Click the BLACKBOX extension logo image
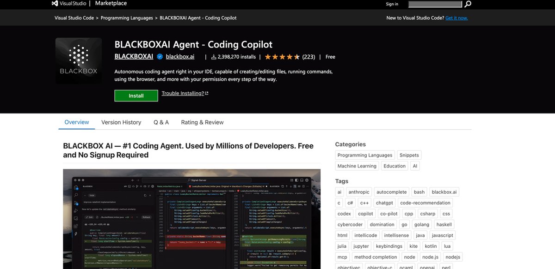The image size is (555, 269). point(78,60)
